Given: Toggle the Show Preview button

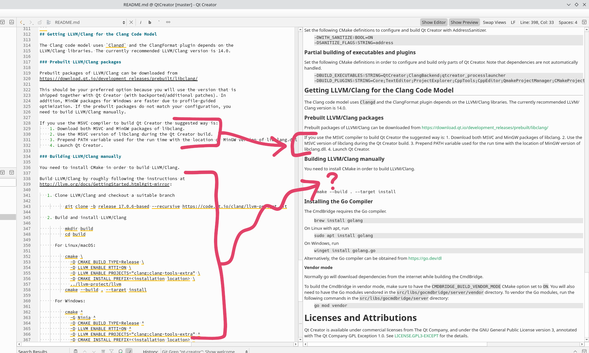Looking at the screenshot, I should (464, 22).
